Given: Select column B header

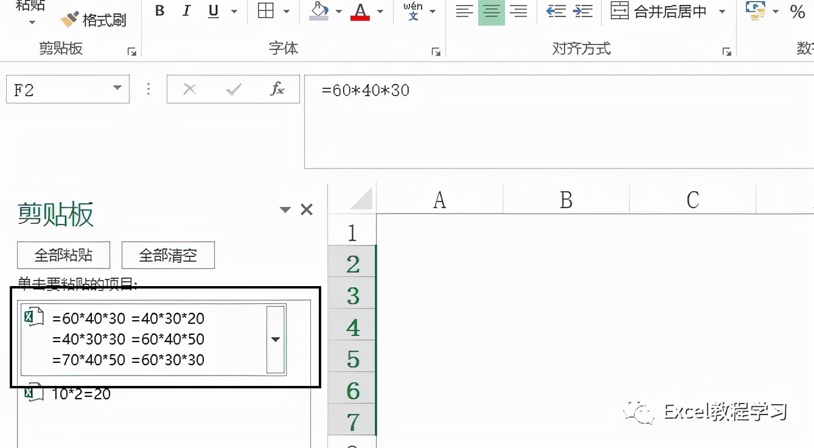Looking at the screenshot, I should tap(566, 199).
